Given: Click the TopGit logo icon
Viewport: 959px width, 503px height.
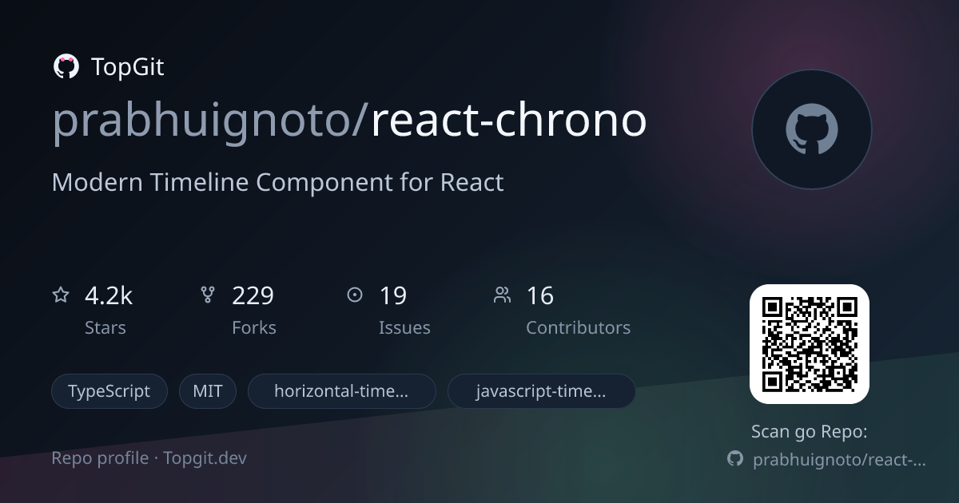Looking at the screenshot, I should (x=66, y=67).
